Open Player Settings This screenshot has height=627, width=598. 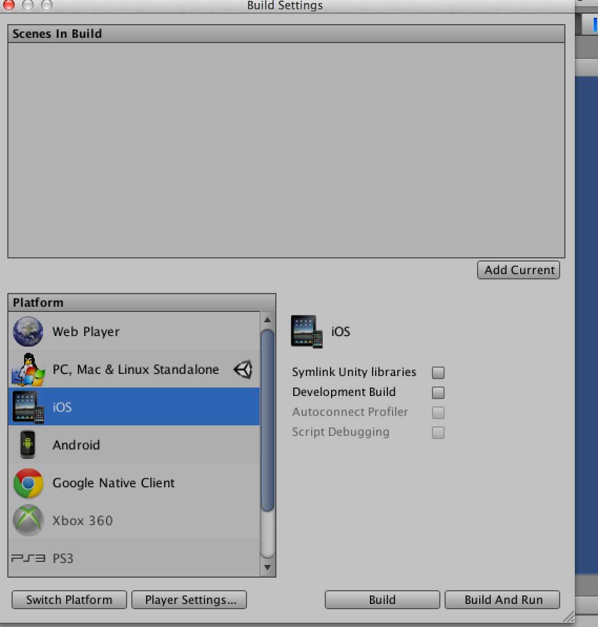[x=189, y=600]
